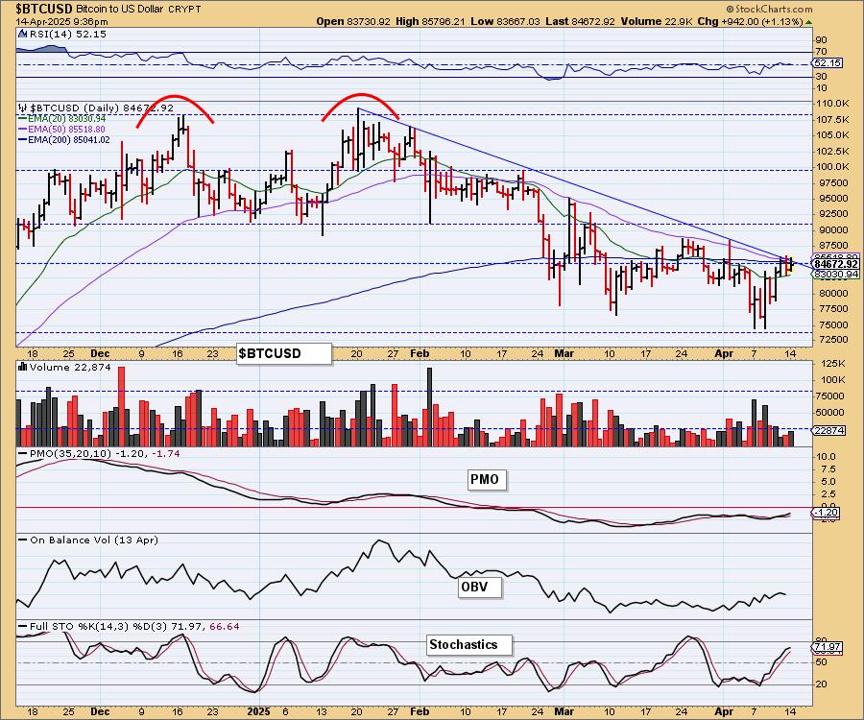
Task: Click the histogram icon beside the Volume label
Action: (23, 367)
